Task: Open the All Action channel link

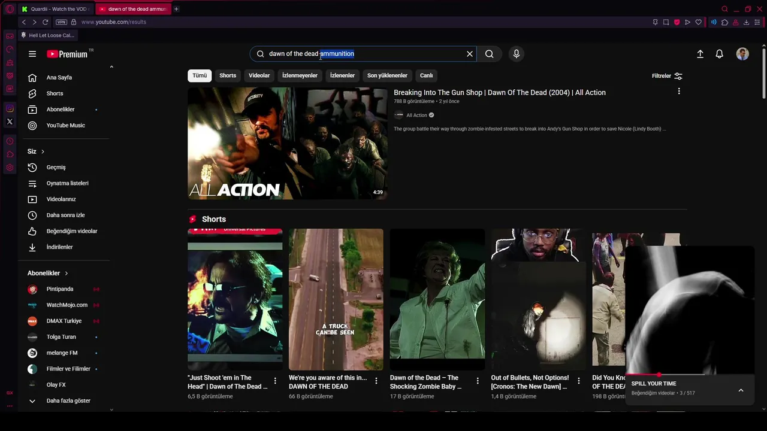Action: [x=416, y=115]
